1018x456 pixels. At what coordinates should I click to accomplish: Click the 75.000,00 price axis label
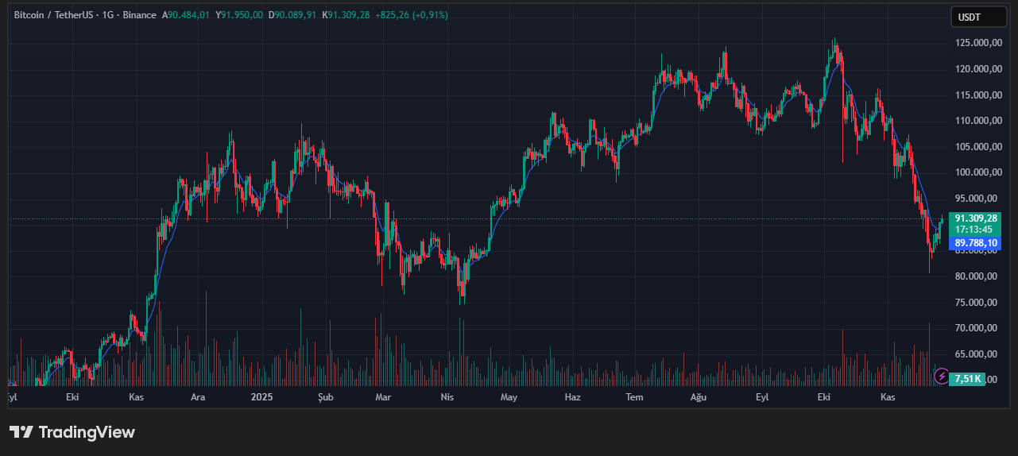coord(976,302)
